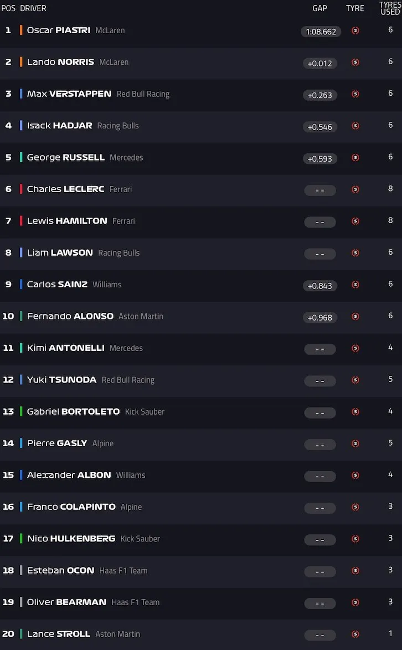Click tyre icon in Yuki Tsunoda row

[355, 380]
